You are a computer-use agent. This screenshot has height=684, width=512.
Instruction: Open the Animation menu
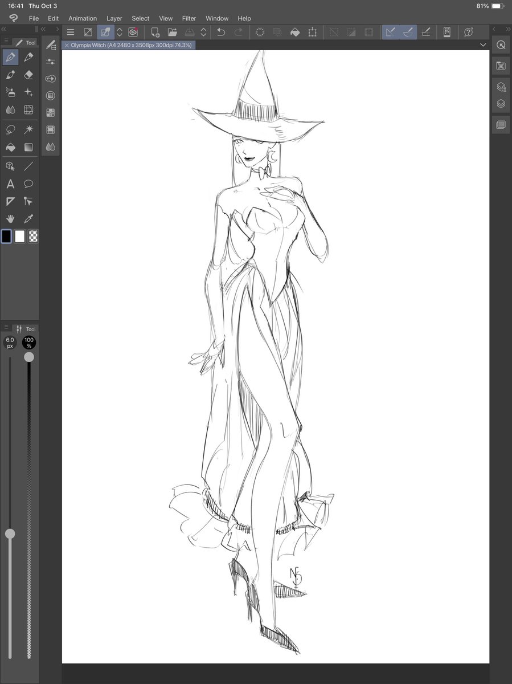coord(83,18)
